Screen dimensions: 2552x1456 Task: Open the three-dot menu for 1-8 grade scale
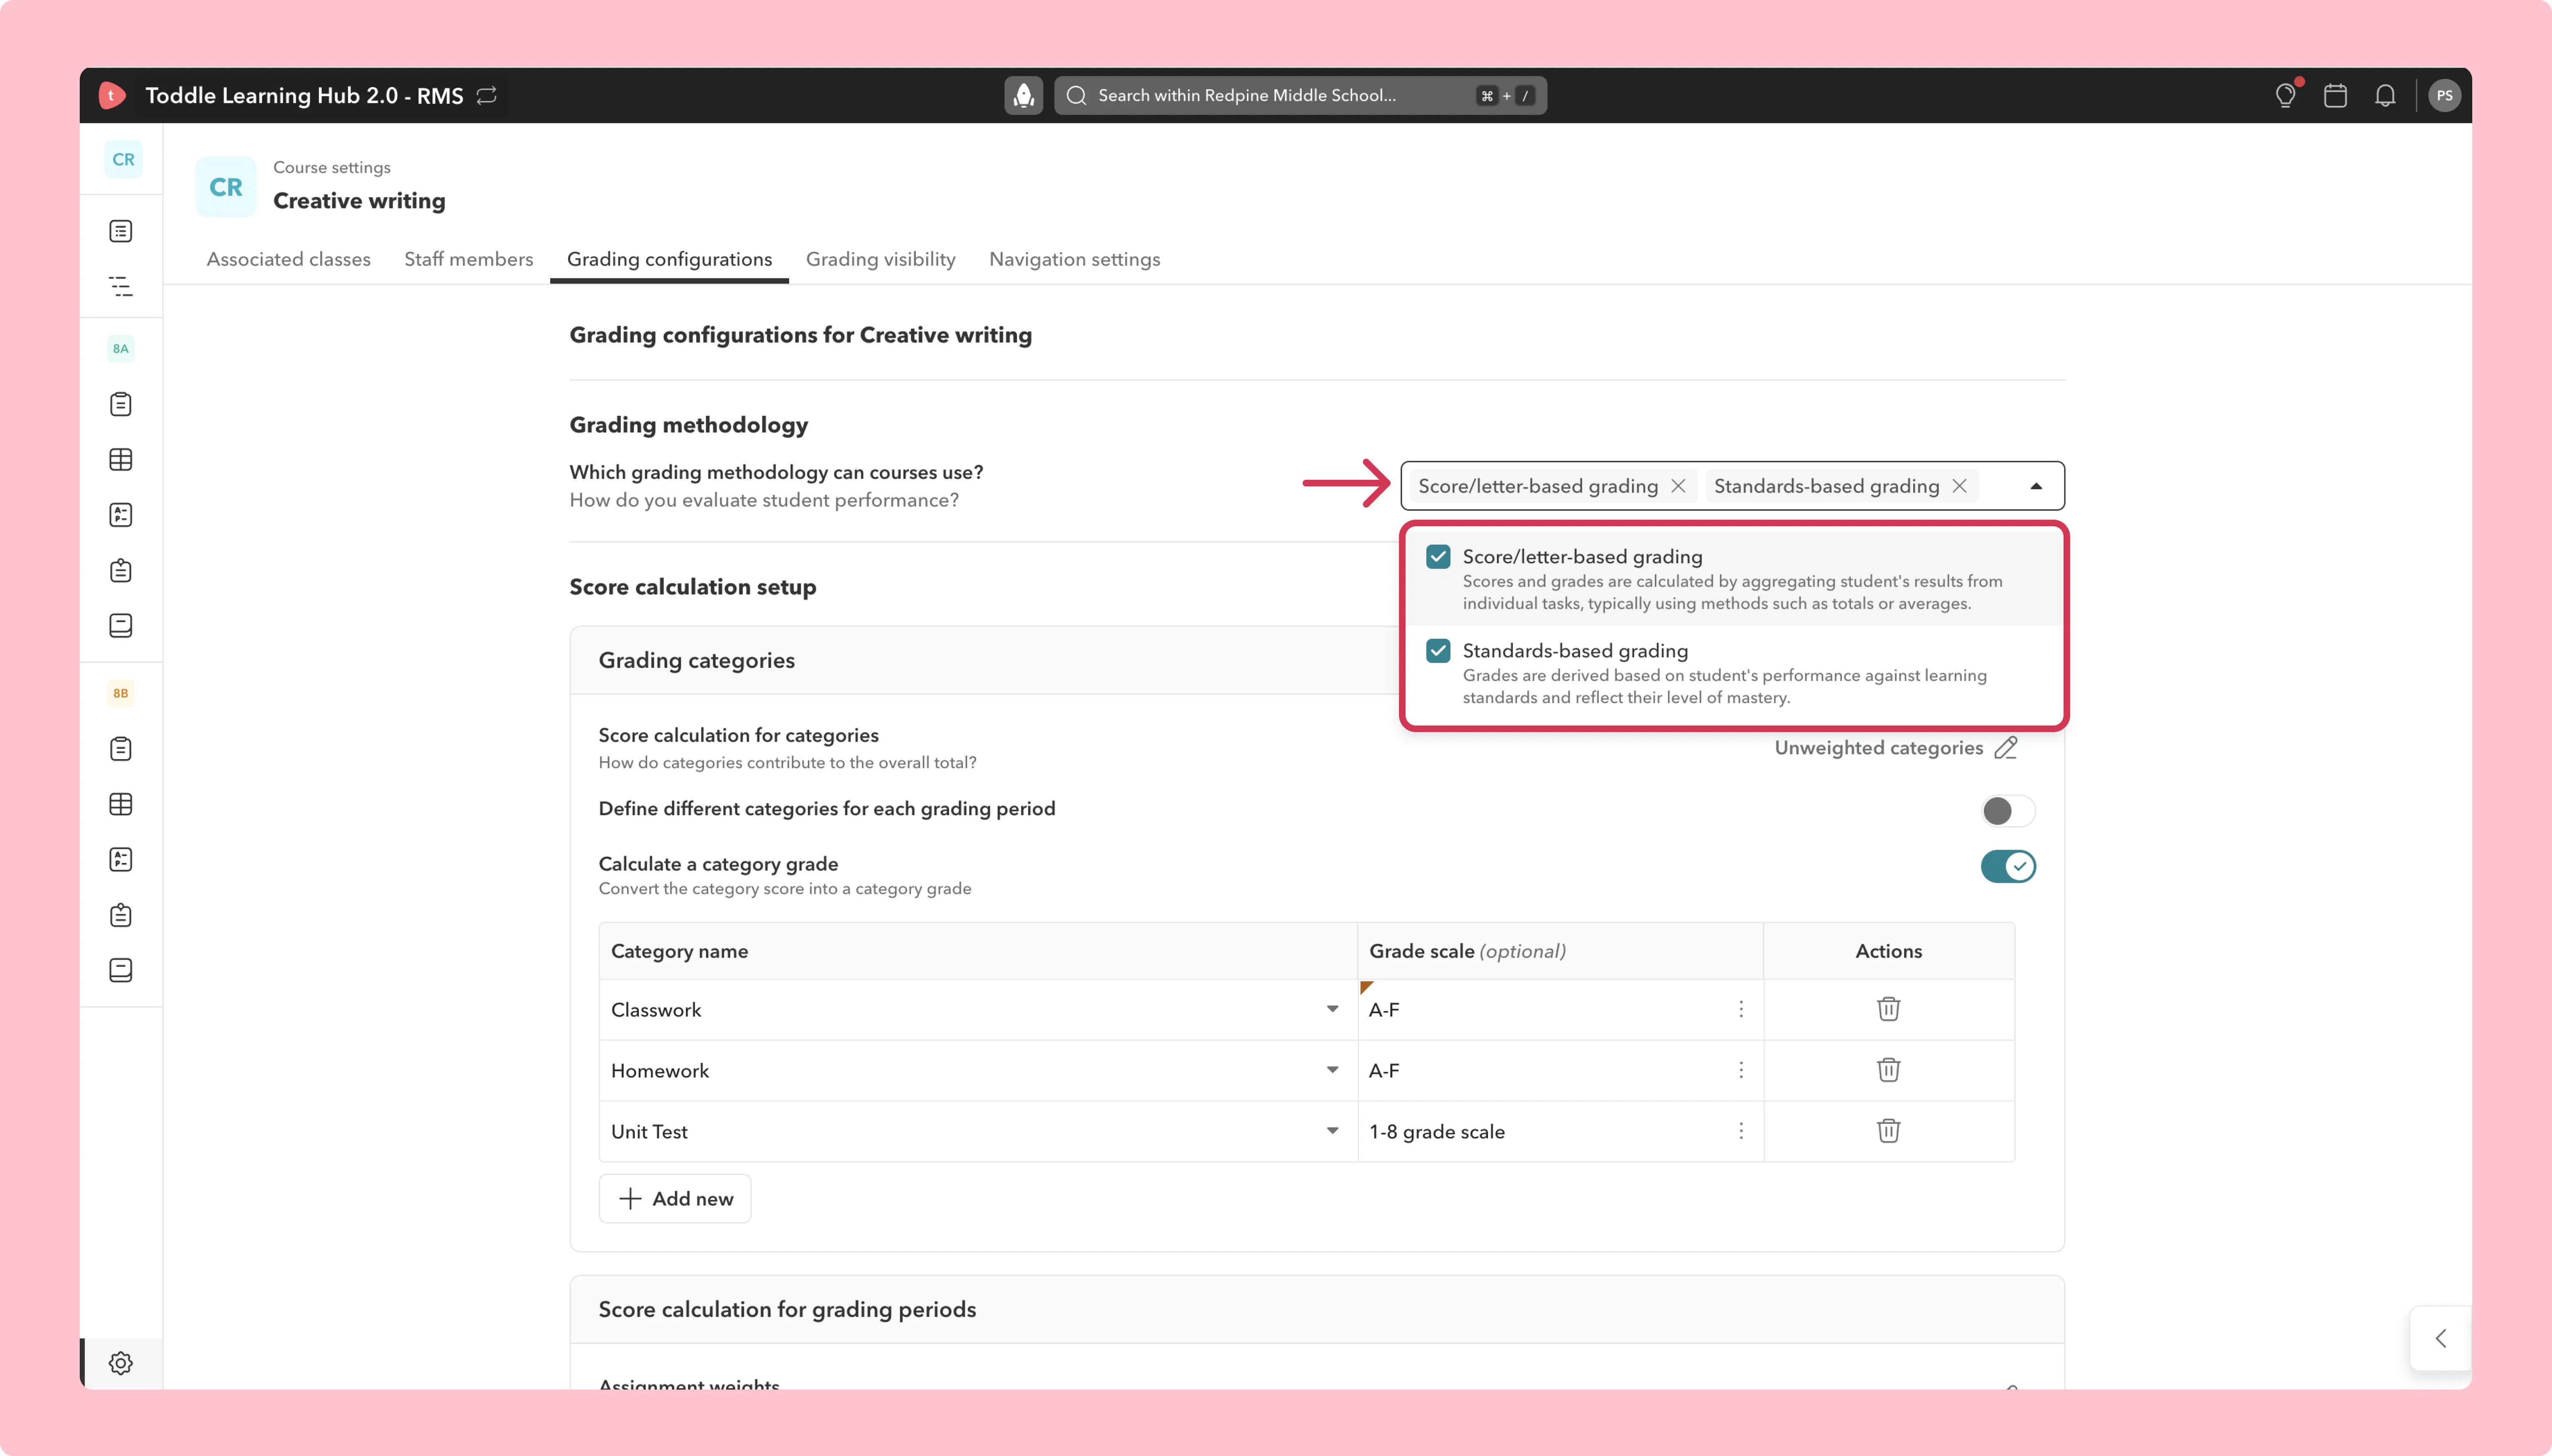pyautogui.click(x=1741, y=1131)
